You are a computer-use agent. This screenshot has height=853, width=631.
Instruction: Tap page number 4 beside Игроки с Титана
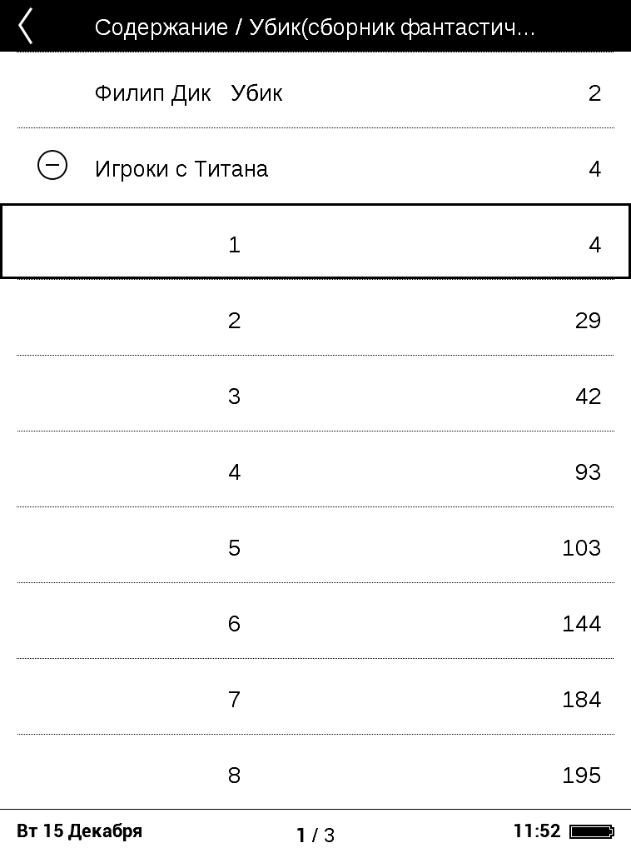point(595,169)
